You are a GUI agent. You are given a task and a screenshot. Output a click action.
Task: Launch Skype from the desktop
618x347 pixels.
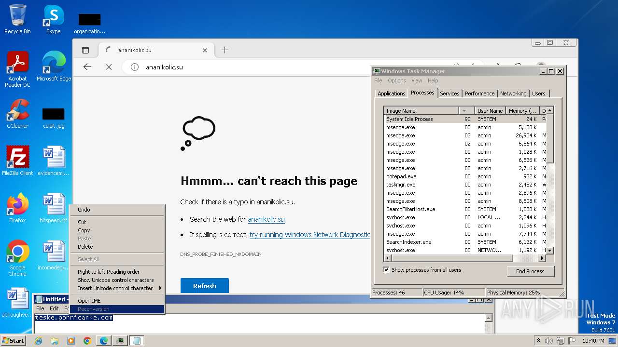53,19
